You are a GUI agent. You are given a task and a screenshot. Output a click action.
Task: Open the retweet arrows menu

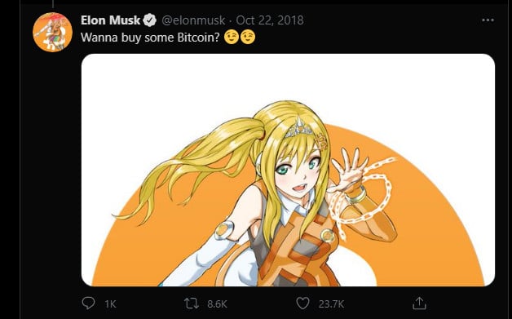(191, 303)
